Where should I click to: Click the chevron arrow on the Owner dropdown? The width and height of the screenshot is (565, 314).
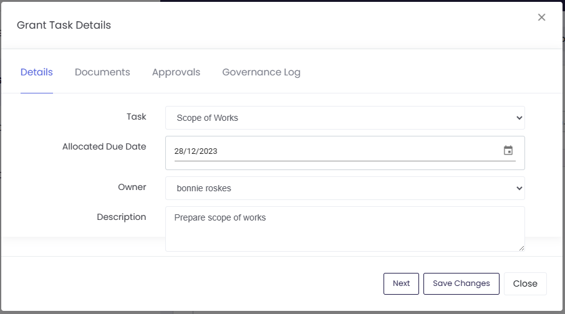click(519, 188)
